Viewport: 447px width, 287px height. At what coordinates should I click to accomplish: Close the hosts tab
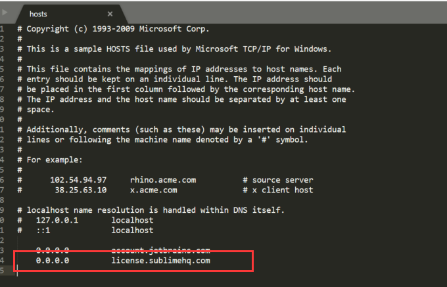pos(110,13)
